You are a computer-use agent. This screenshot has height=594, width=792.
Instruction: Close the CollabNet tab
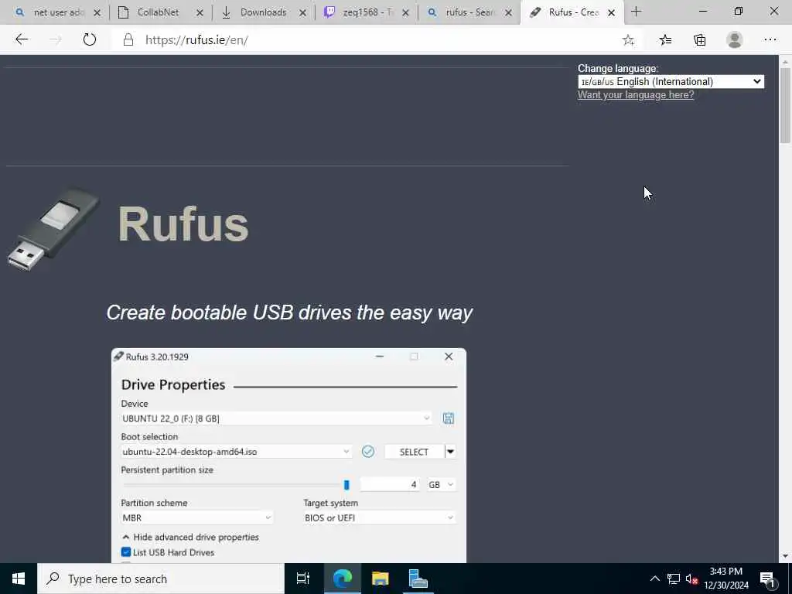coord(200,12)
